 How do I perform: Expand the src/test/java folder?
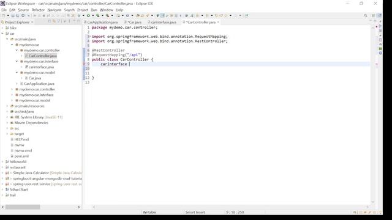tap(7, 111)
